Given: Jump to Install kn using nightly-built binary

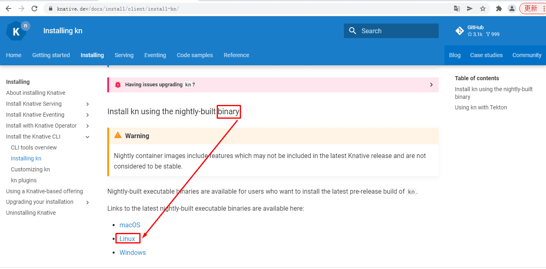Looking at the screenshot, I should [x=494, y=93].
